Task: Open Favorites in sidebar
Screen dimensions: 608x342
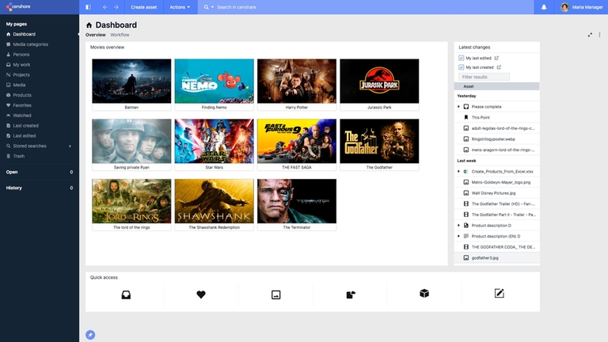Action: (x=22, y=105)
